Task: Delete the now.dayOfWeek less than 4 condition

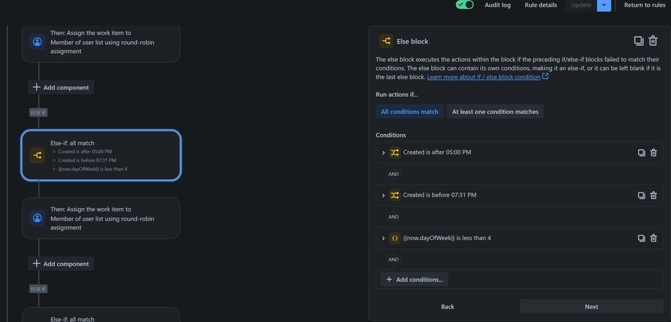Action: click(x=654, y=238)
